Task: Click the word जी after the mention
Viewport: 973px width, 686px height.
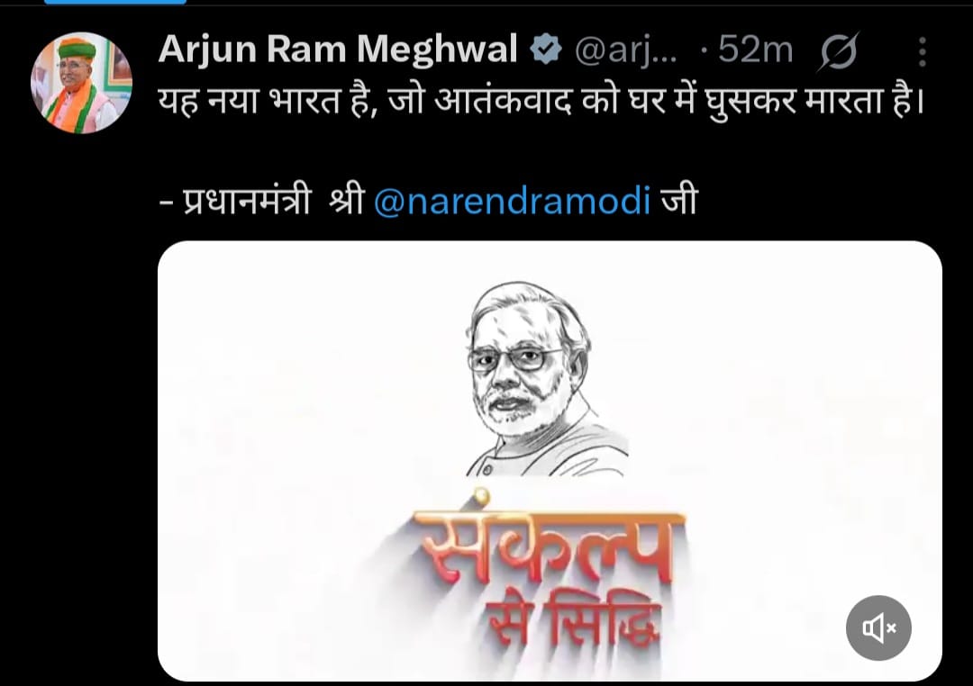Action: tap(679, 201)
